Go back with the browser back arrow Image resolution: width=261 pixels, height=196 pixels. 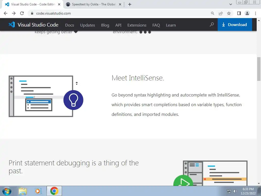tap(6, 13)
